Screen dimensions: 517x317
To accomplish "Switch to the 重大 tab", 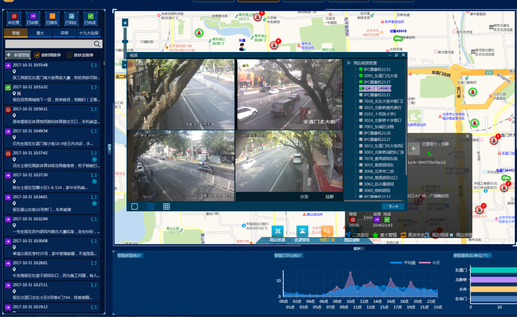I will (x=40, y=33).
